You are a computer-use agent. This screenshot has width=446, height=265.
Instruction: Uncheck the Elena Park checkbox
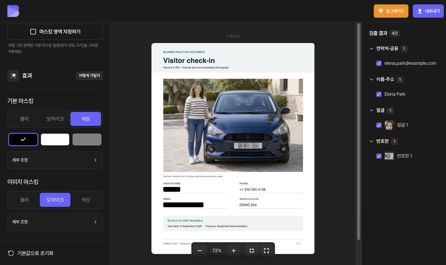pyautogui.click(x=379, y=94)
